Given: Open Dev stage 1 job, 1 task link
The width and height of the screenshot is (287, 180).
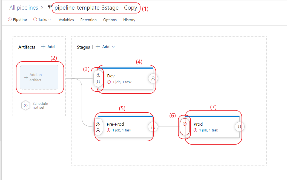Looking at the screenshot, I should click(122, 82).
